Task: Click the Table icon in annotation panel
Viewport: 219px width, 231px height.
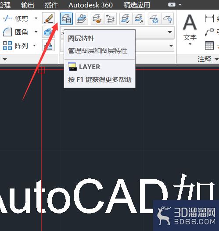Action: point(209,46)
